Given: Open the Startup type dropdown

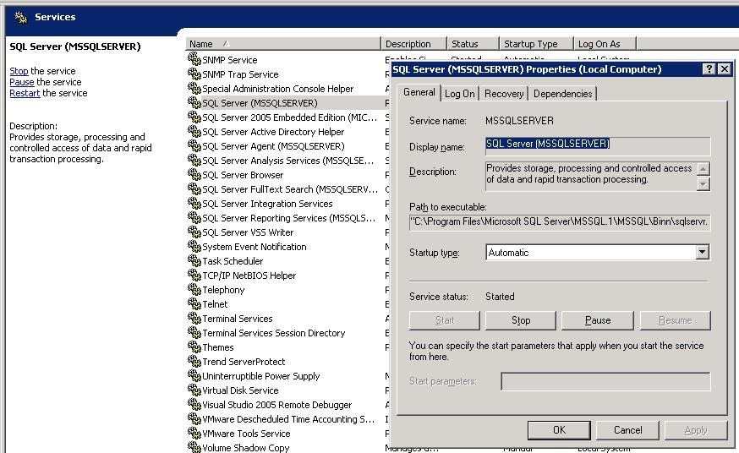Looking at the screenshot, I should (703, 253).
